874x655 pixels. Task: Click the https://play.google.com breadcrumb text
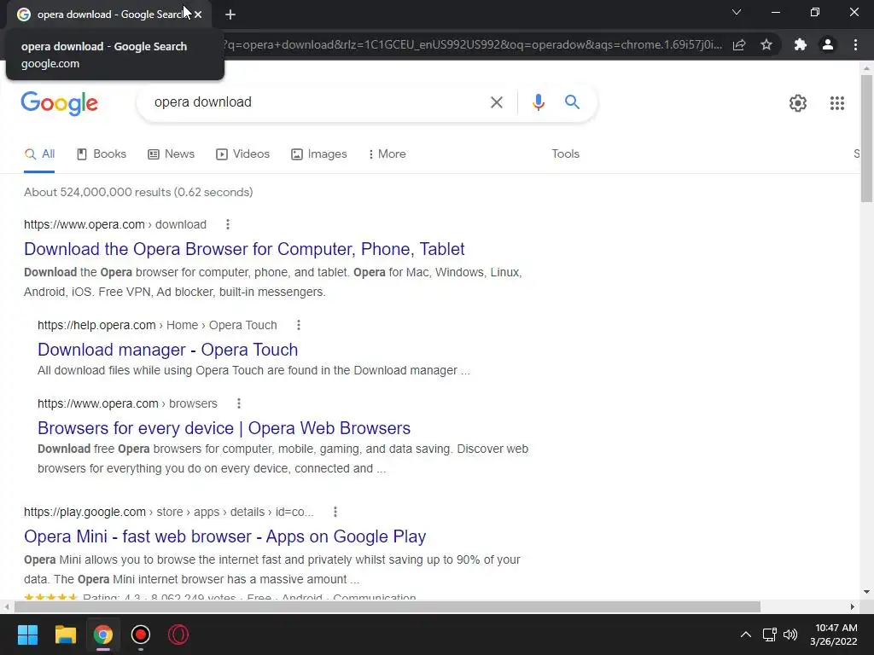(x=169, y=512)
